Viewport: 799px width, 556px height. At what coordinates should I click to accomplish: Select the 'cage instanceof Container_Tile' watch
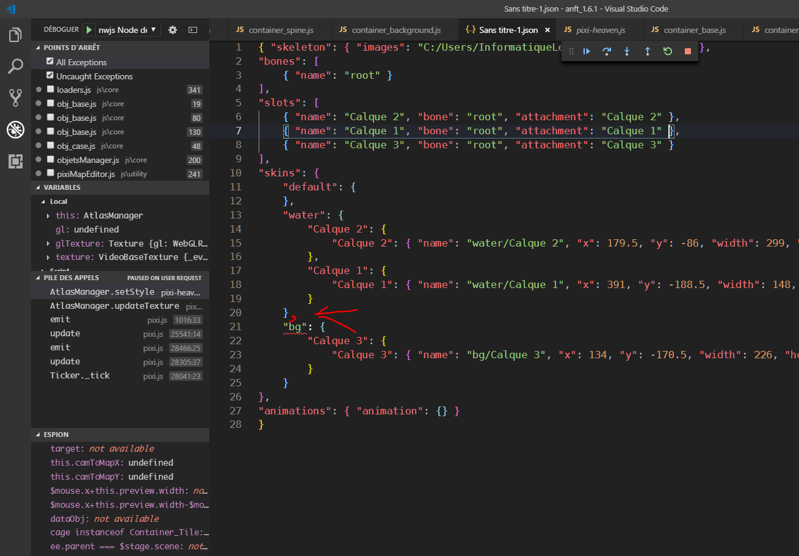point(120,533)
